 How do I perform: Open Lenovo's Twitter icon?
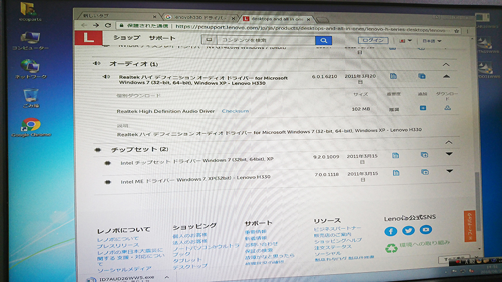coord(408,230)
